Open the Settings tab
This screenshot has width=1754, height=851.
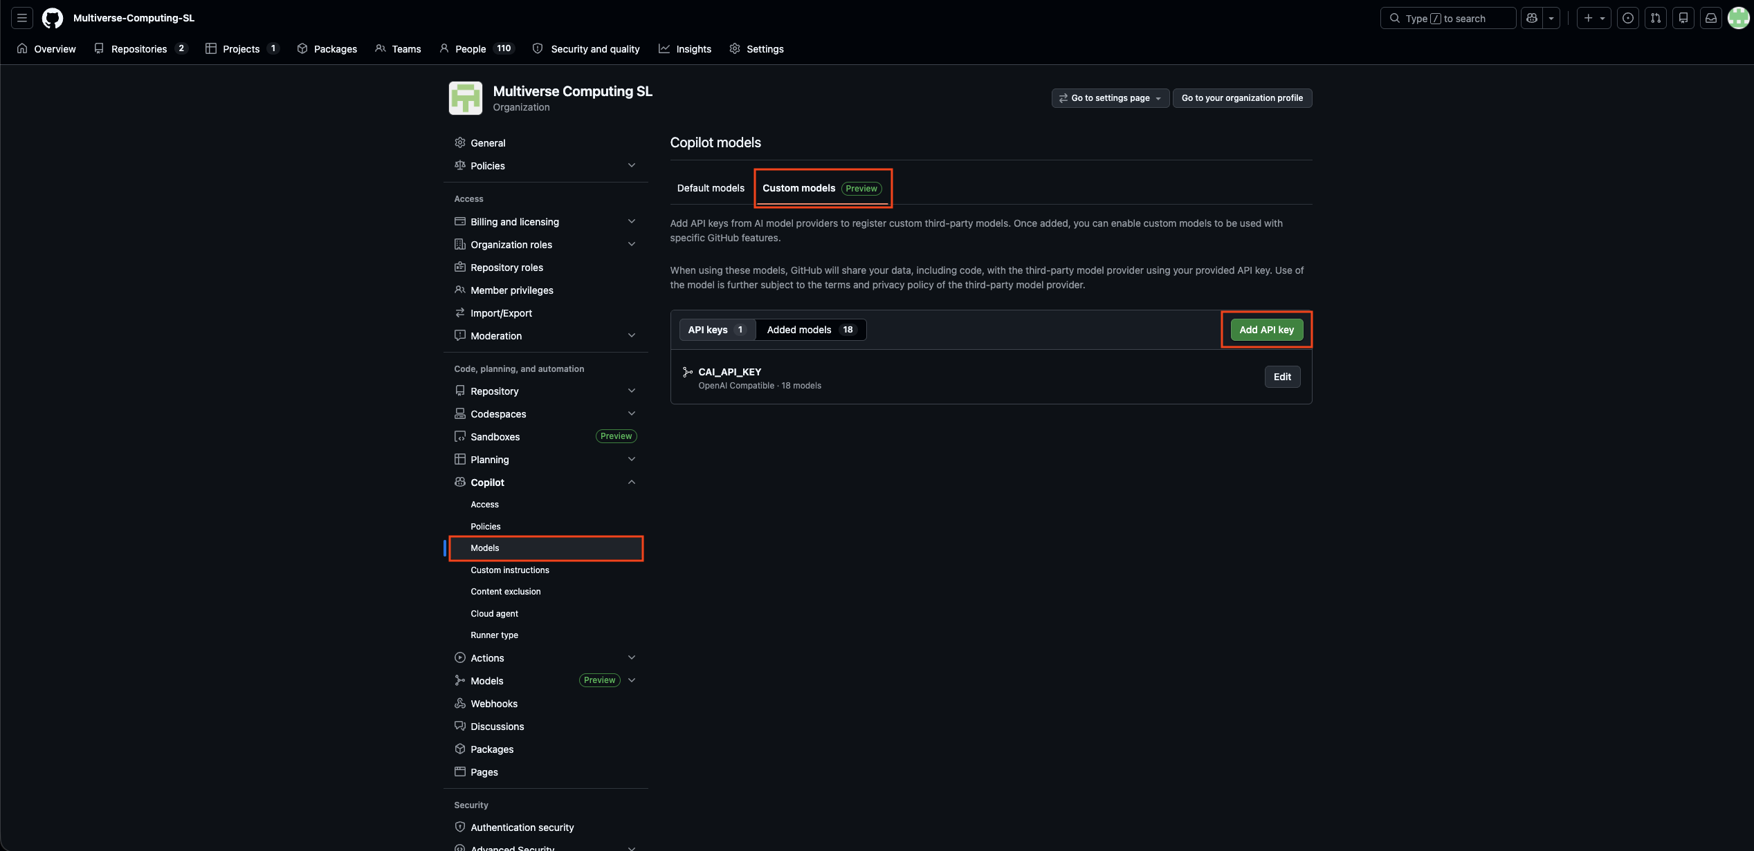tap(756, 48)
